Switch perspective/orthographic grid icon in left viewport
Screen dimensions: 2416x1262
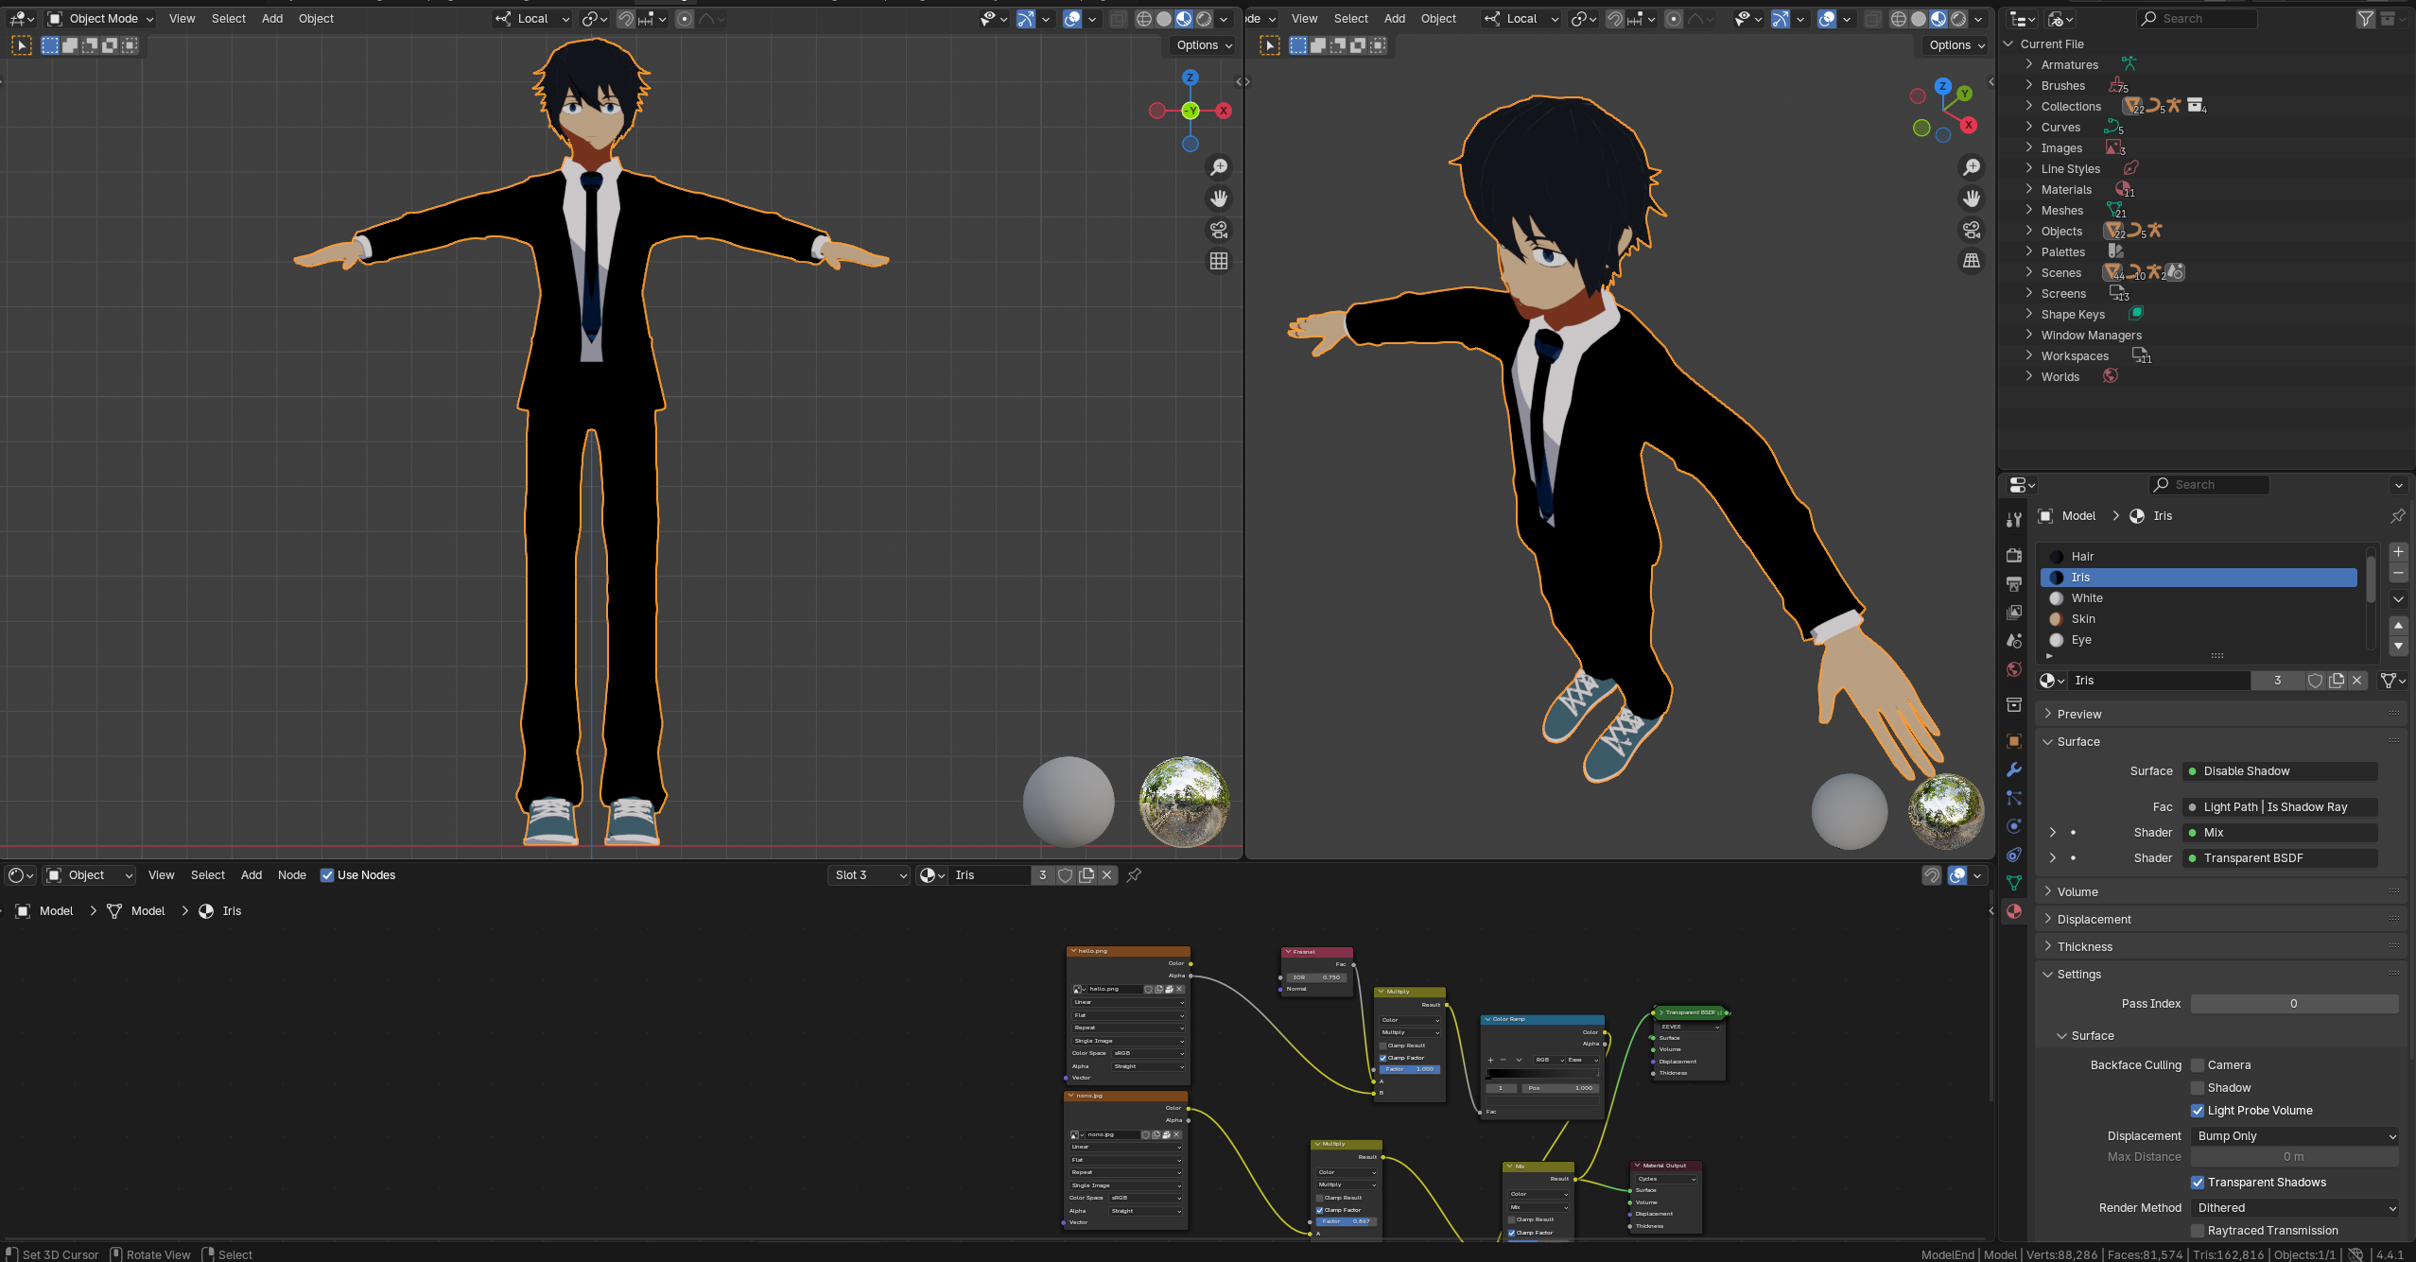point(1219,261)
